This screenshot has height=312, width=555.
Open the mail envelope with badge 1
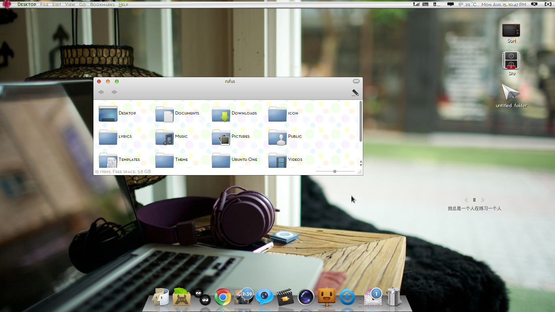click(373, 297)
